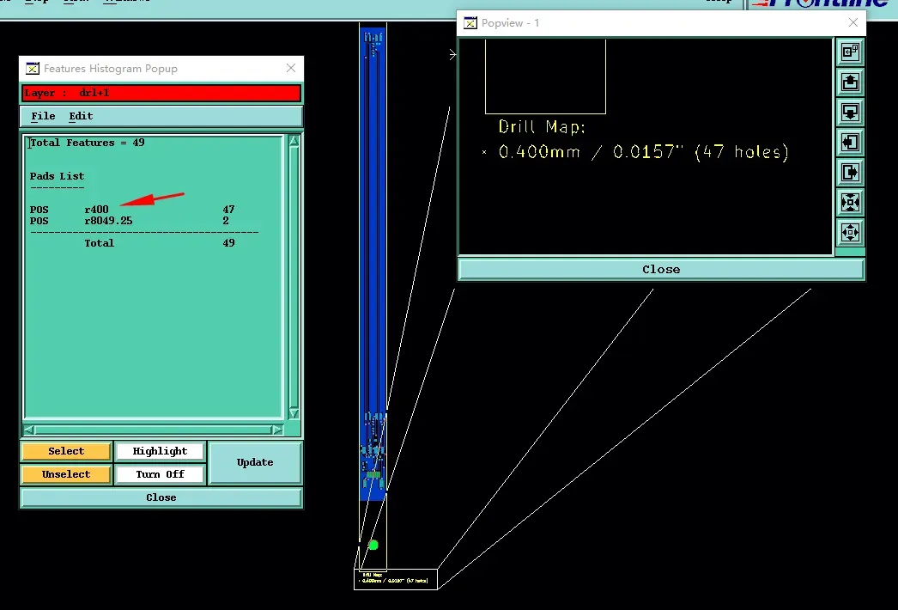Click the red 'Layer : drl+1' bar
The height and width of the screenshot is (610, 898).
pyautogui.click(x=161, y=93)
